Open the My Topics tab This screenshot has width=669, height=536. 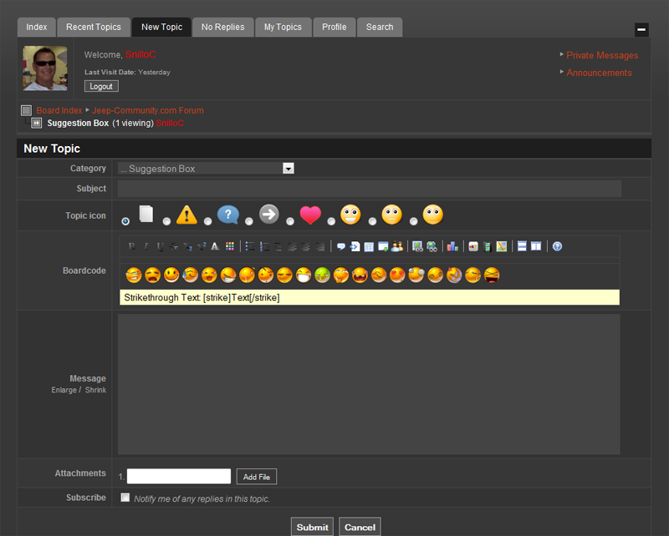coord(283,27)
